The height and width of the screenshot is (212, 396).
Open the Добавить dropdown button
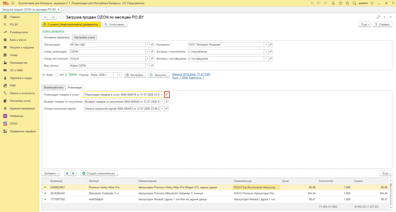[x=51, y=173]
